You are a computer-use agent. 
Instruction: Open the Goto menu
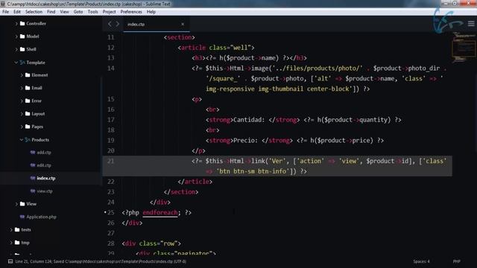pos(78,12)
